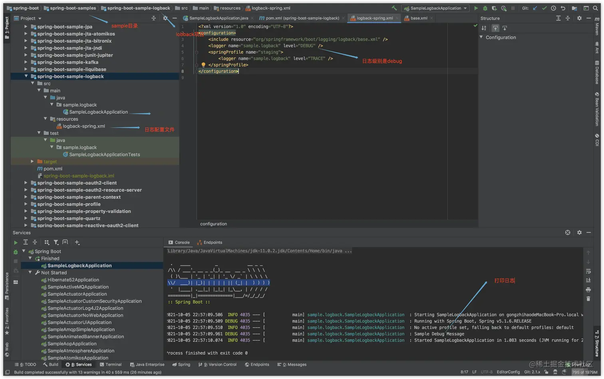Print console output icon
Viewport: 604px width, 379px height.
point(588,290)
